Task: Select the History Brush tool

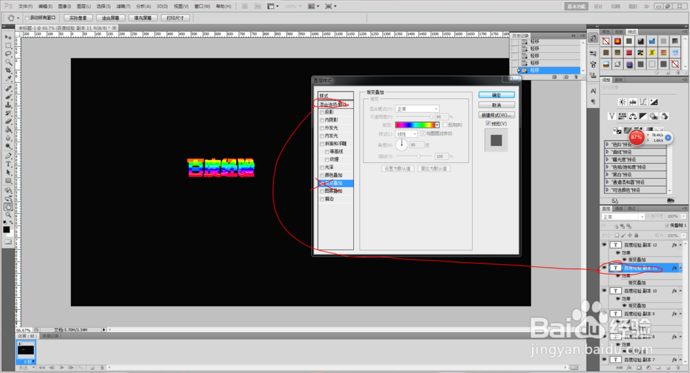Action: tap(8, 114)
